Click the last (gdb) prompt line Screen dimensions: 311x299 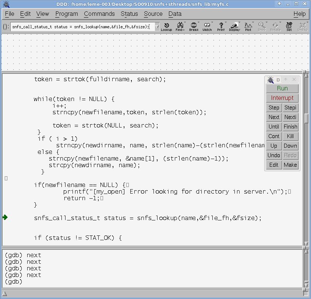click(14, 282)
